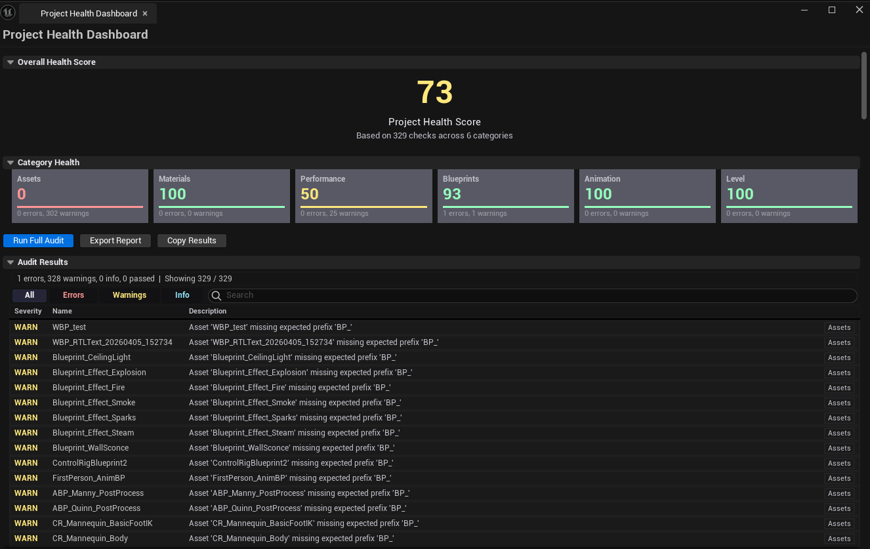
Task: Collapse the Overall Health Score section
Action: pyautogui.click(x=10, y=62)
